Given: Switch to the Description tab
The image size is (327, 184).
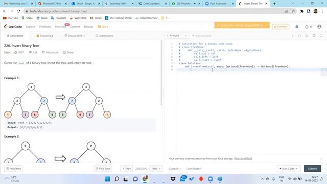Looking at the screenshot, I should click(15, 36).
